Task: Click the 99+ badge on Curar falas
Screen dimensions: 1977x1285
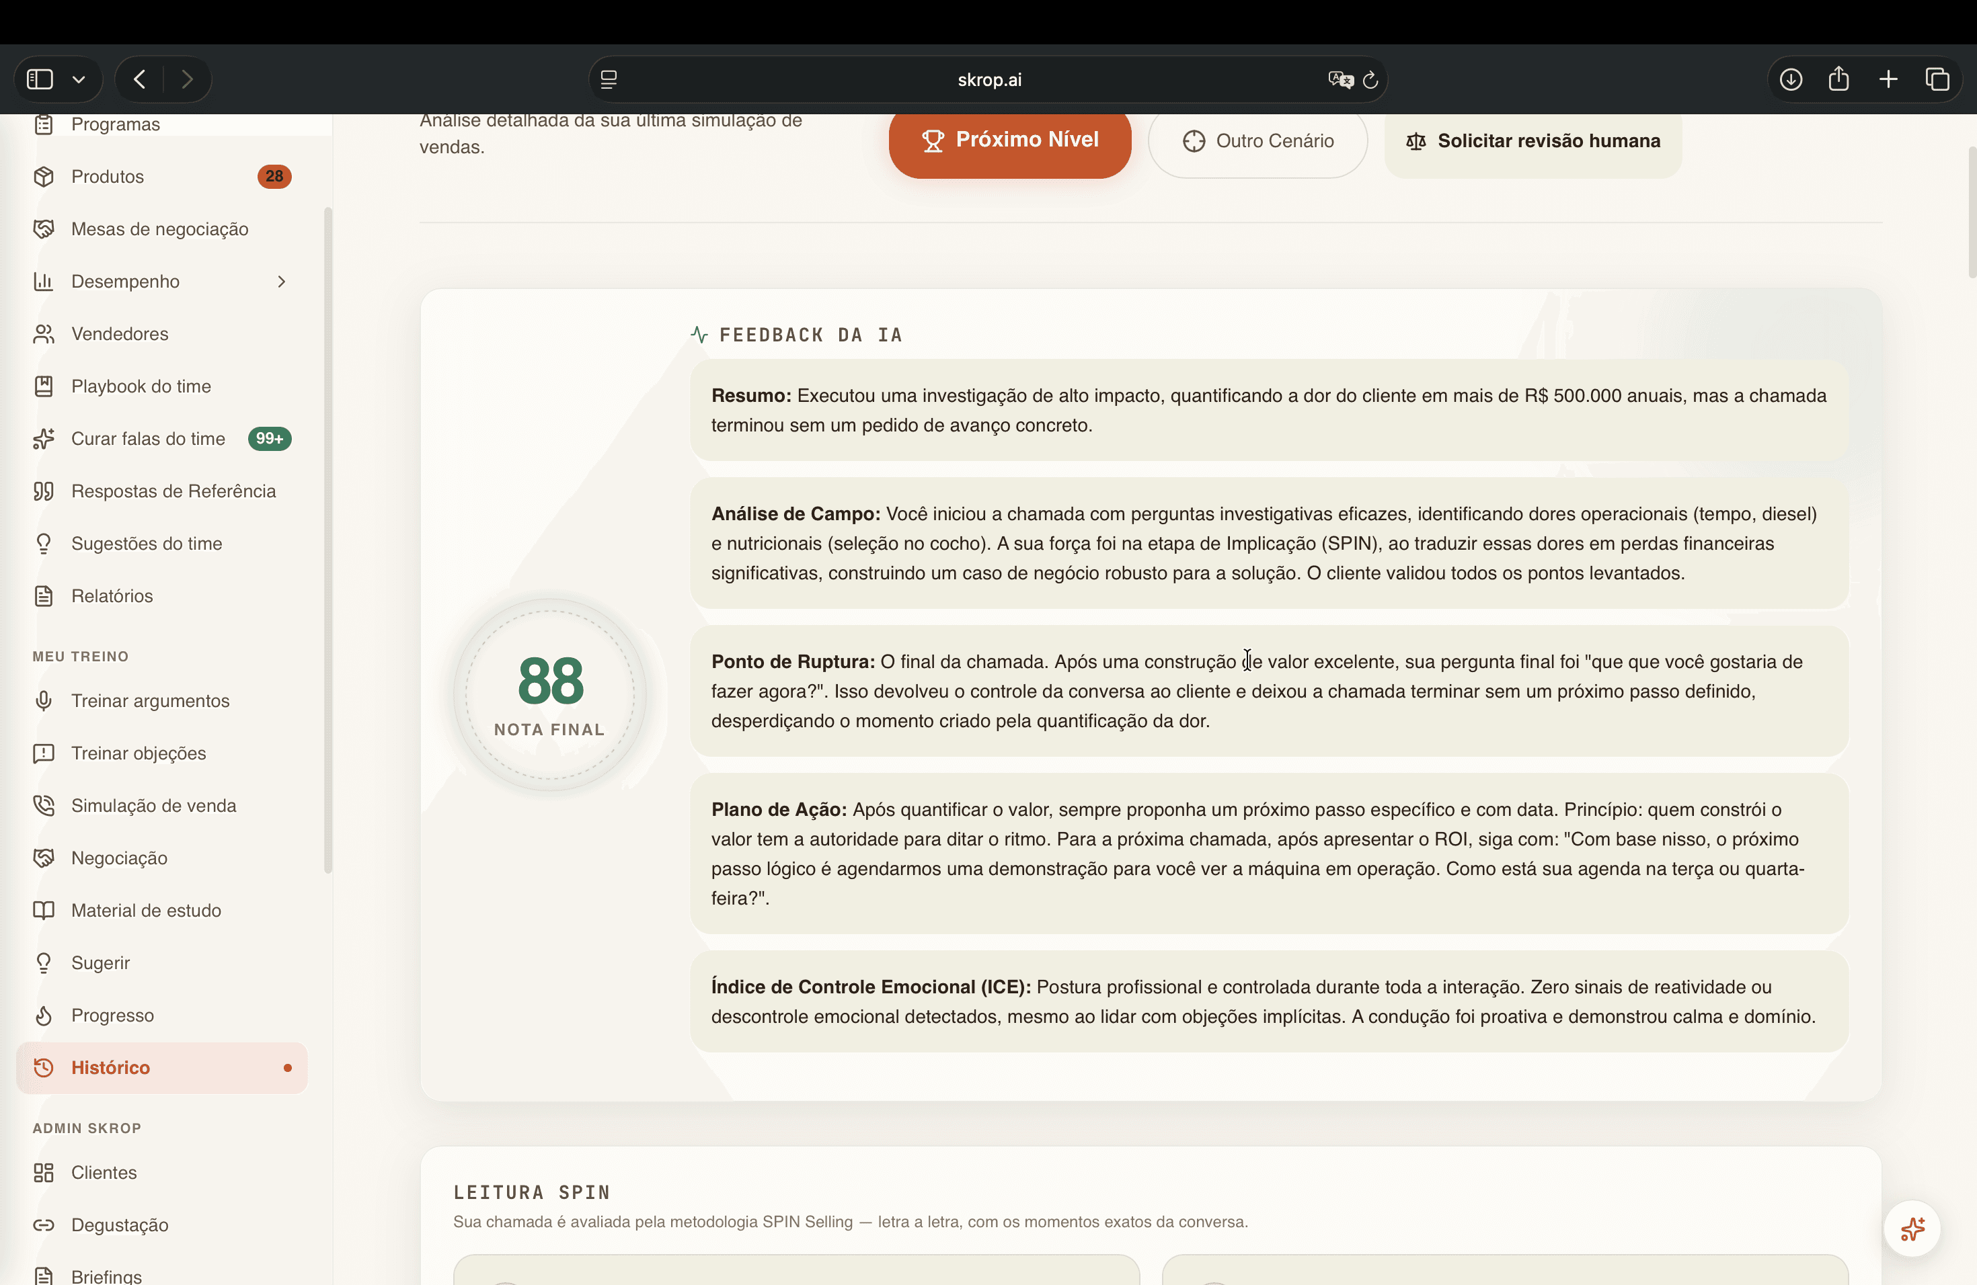Action: point(269,438)
